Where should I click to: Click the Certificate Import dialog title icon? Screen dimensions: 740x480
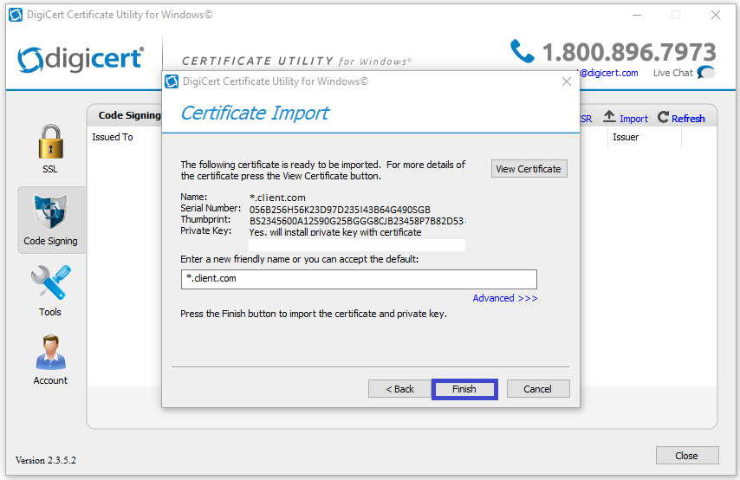point(172,81)
